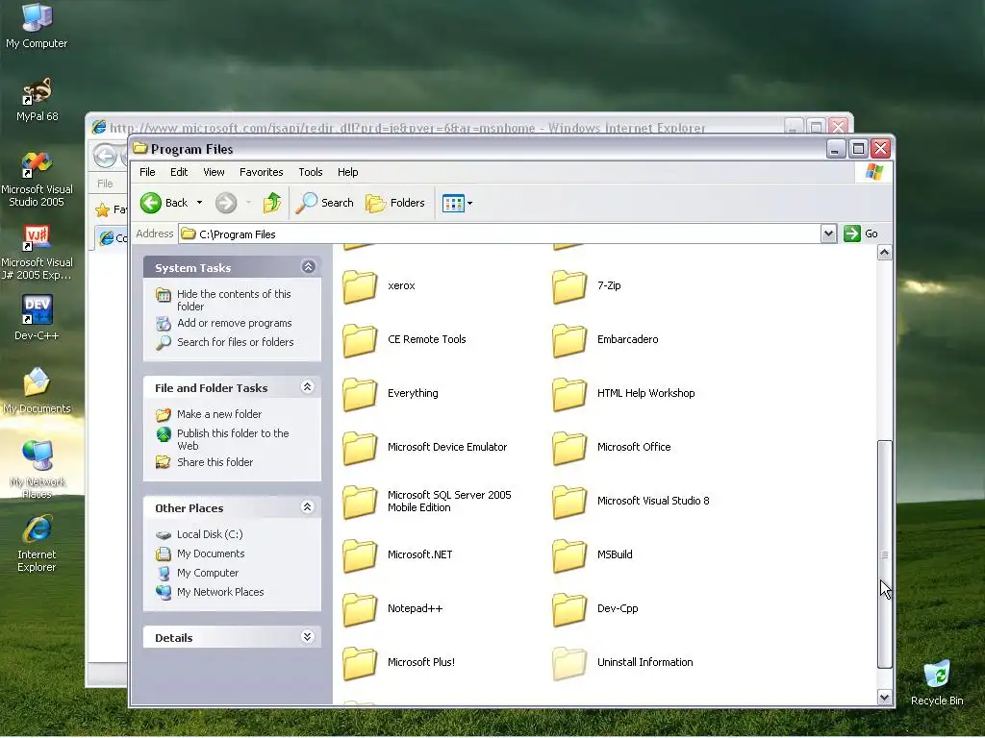Collapse the System Tasks panel
The width and height of the screenshot is (985, 738).
(308, 267)
